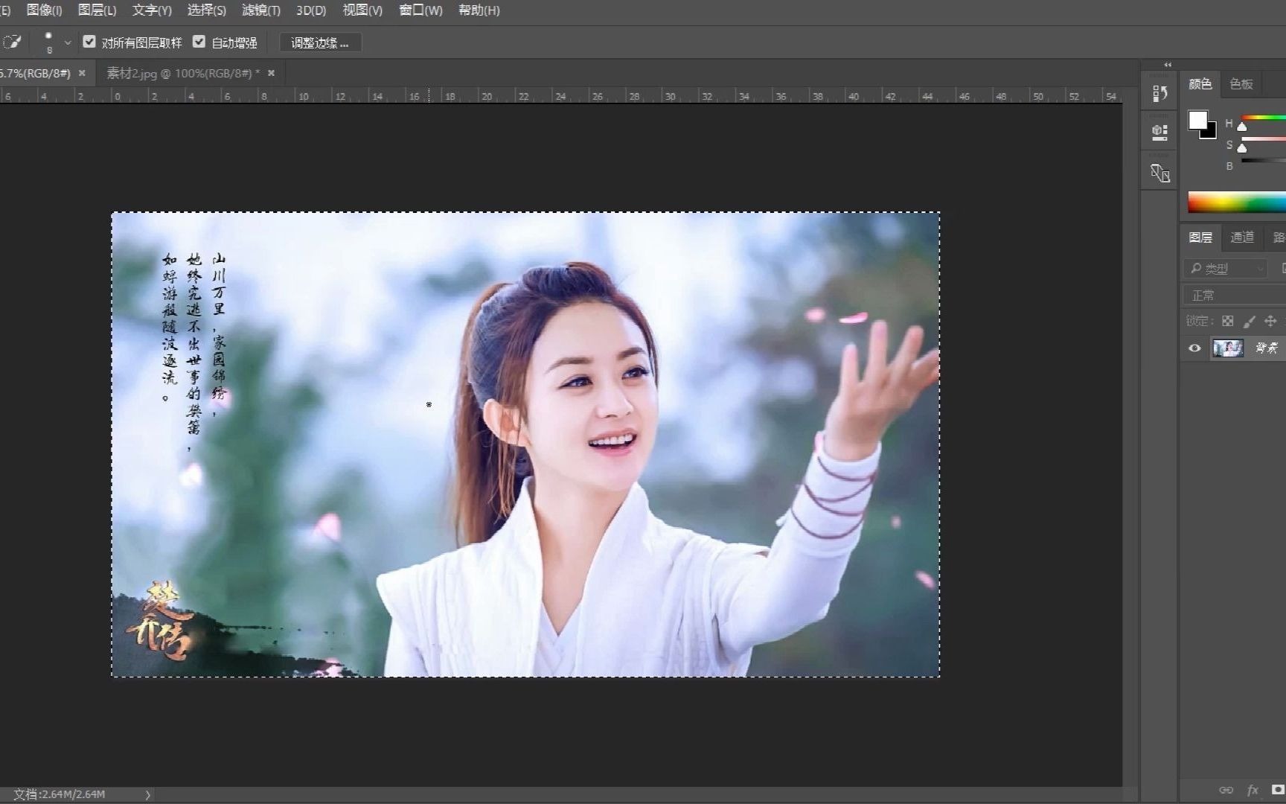
Task: Select the 背景 layer thumbnail
Action: [x=1227, y=348]
